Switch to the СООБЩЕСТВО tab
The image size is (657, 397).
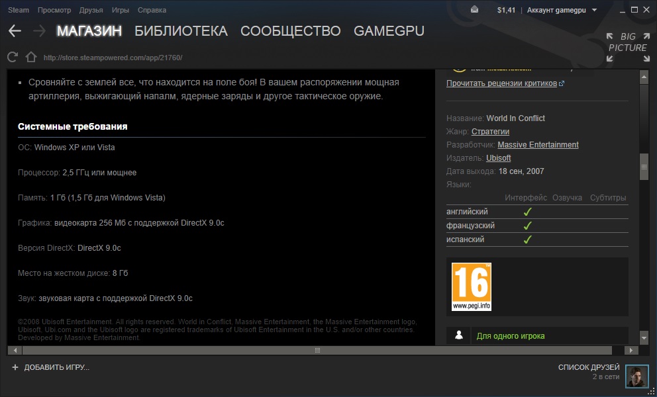point(290,30)
